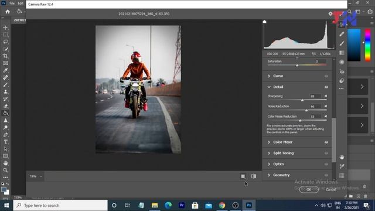The width and height of the screenshot is (375, 211).
Task: Toggle before/after split view
Action: pyautogui.click(x=254, y=176)
